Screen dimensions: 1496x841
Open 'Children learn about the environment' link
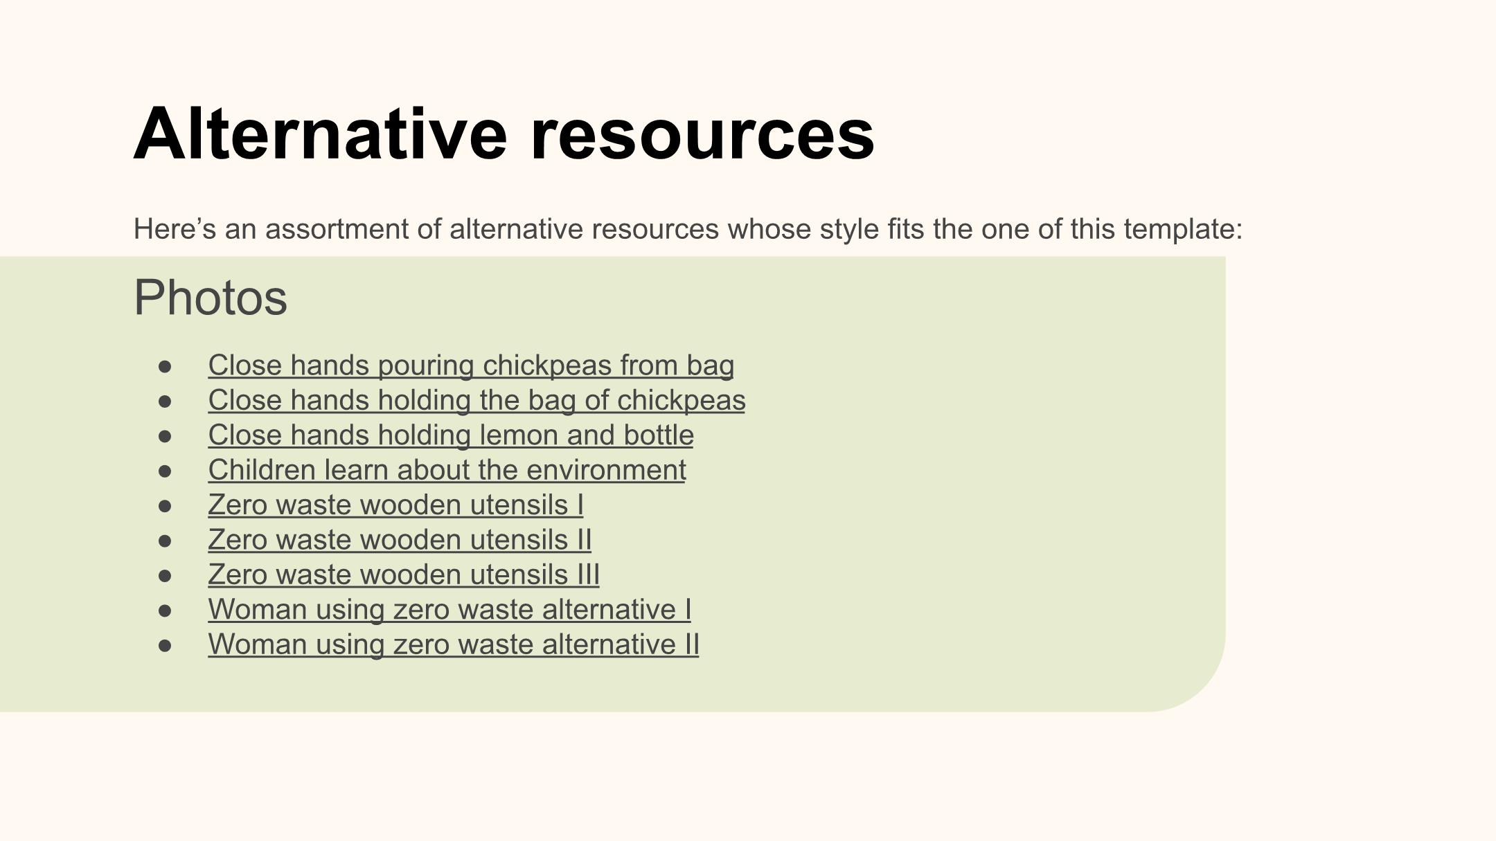(447, 470)
